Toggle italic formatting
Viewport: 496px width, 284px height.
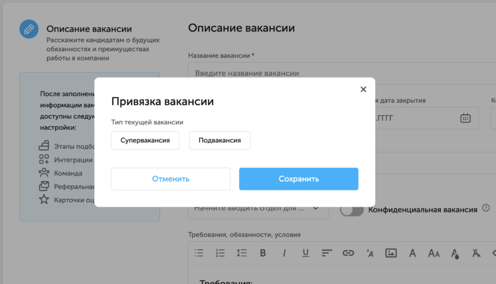284,253
